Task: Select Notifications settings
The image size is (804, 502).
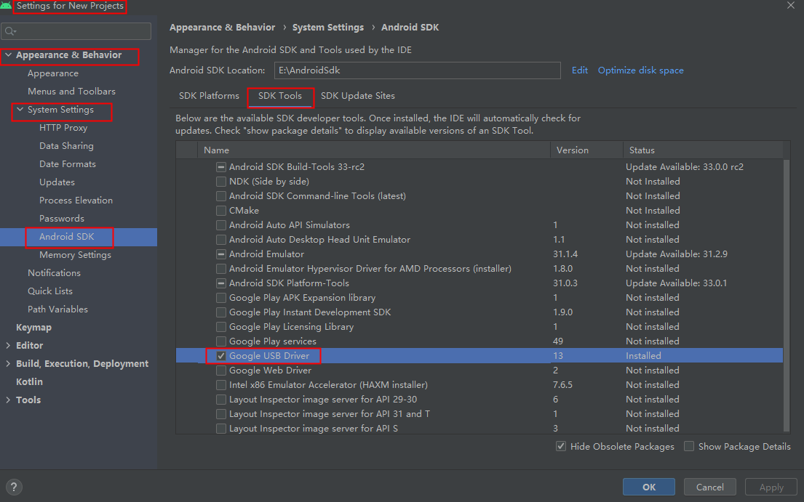Action: coord(54,272)
